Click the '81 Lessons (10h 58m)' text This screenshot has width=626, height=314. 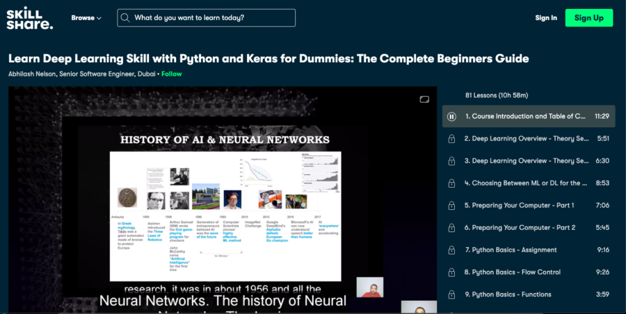tap(497, 95)
